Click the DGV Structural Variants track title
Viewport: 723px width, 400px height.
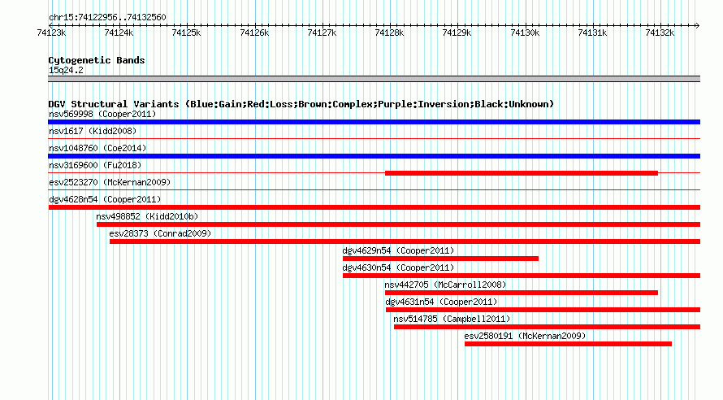pyautogui.click(x=301, y=104)
